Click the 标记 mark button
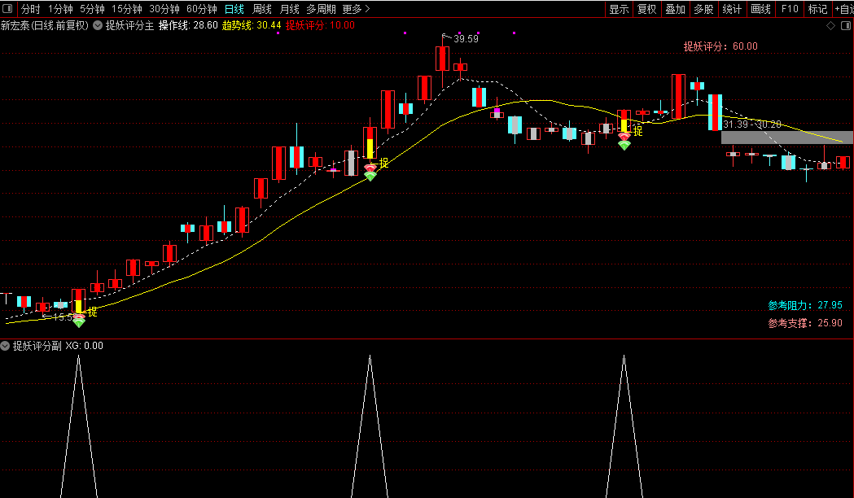Screen dimensions: 854x498 (817, 9)
